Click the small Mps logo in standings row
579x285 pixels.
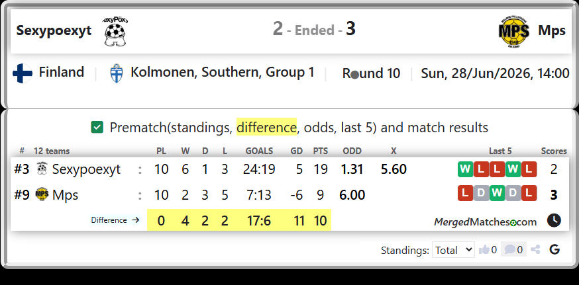tap(42, 194)
